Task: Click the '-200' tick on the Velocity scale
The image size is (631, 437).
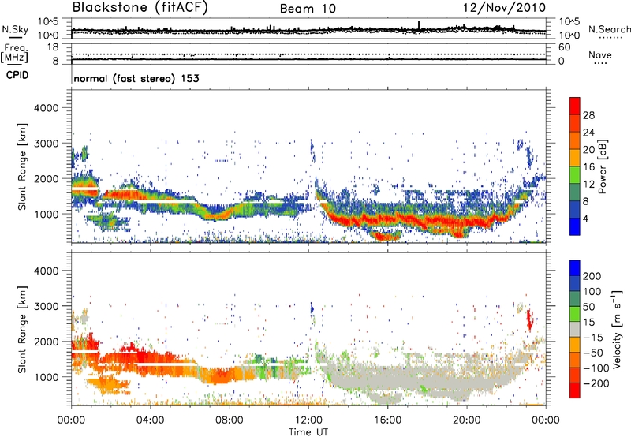Action: click(596, 383)
